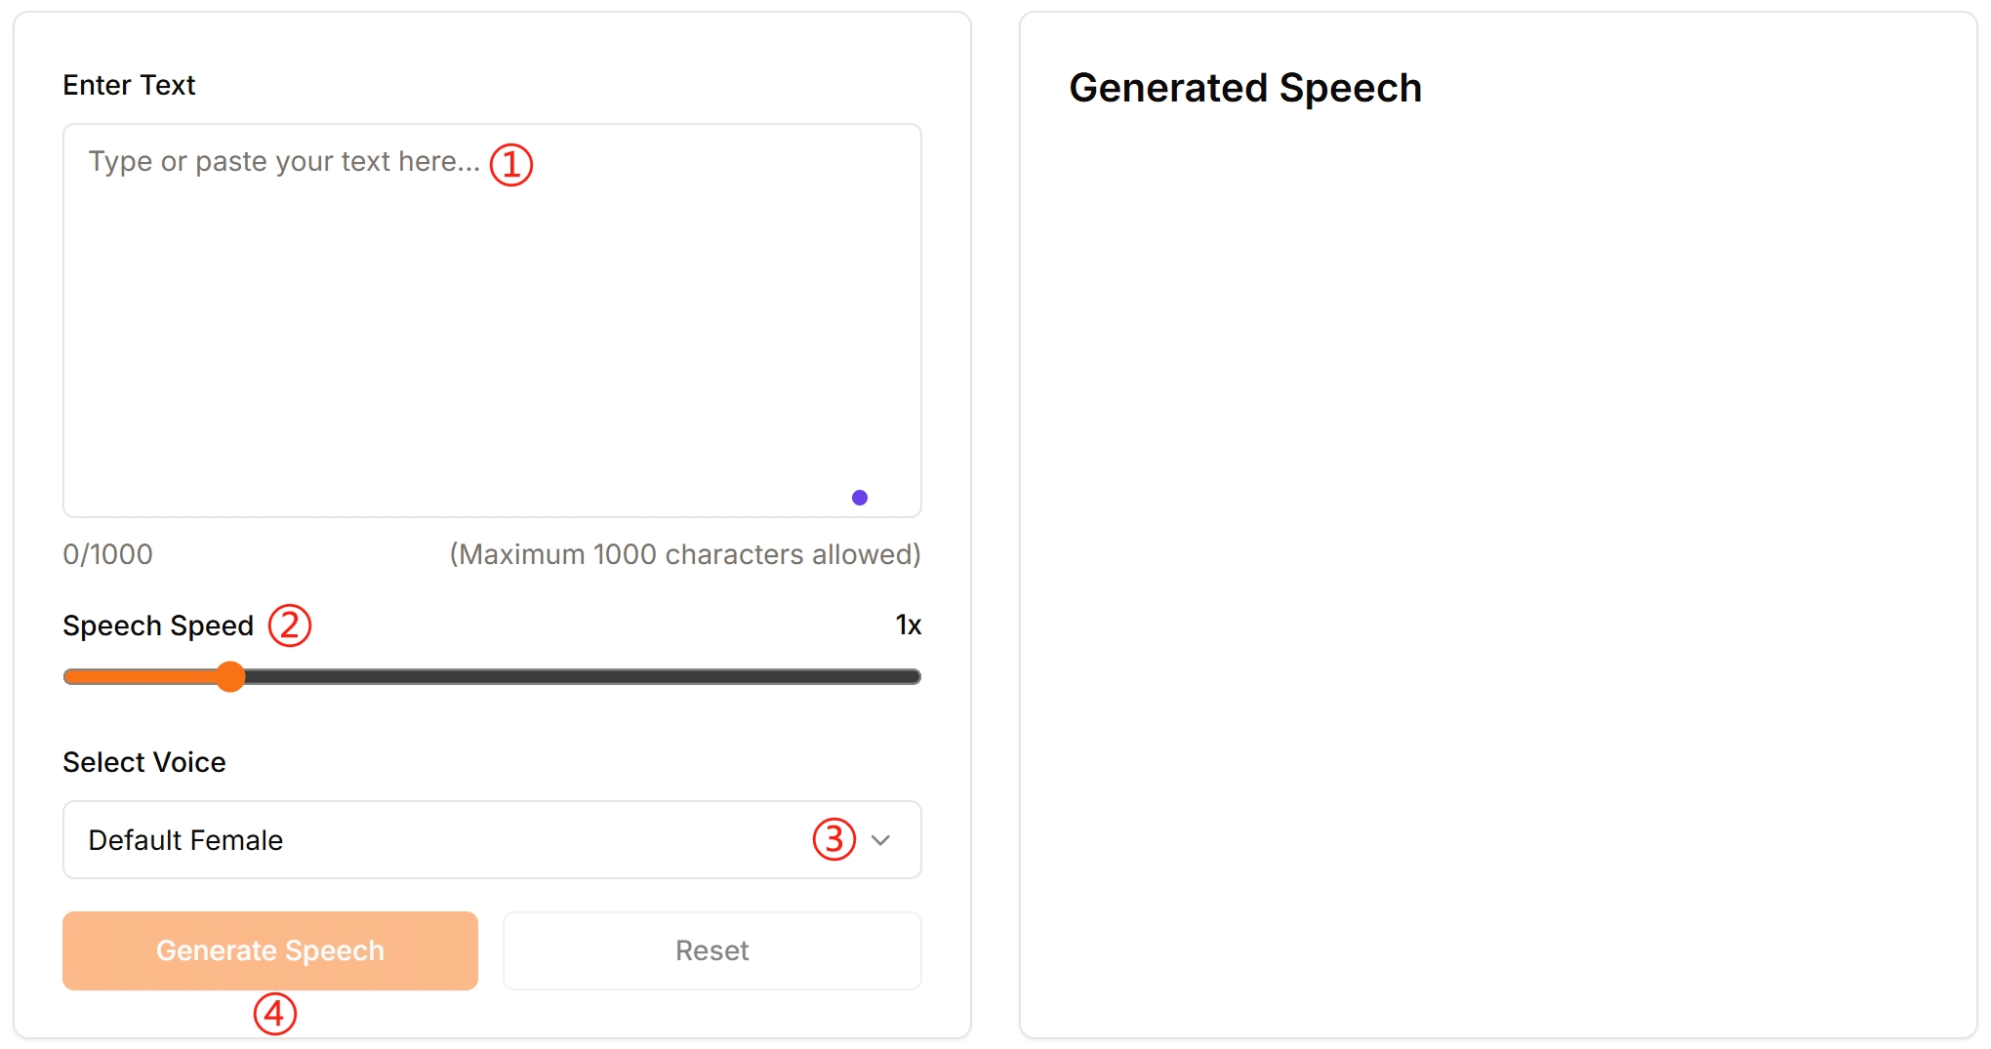1991x1049 pixels.
Task: Open the Default Female voice dropdown
Action: (439, 840)
